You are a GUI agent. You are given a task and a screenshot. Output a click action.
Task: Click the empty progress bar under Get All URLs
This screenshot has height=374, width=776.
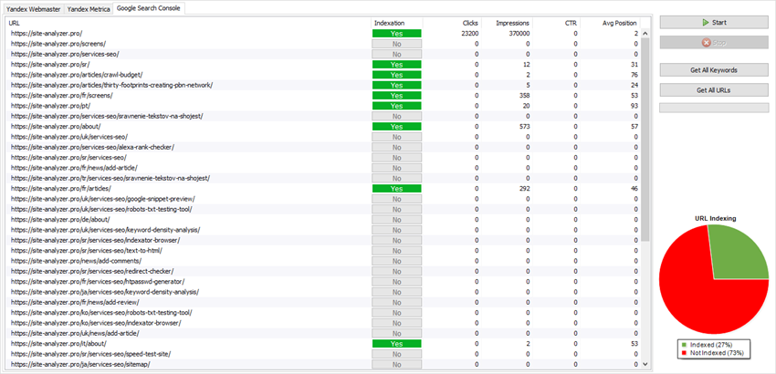coord(714,108)
